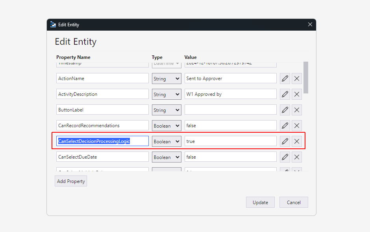370x232 pixels.
Task: Open the Type dropdown for ActionName
Action: (166, 79)
